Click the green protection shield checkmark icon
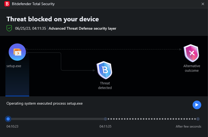Image resolution: width=208 pixels, height=137 pixels. (9, 28)
